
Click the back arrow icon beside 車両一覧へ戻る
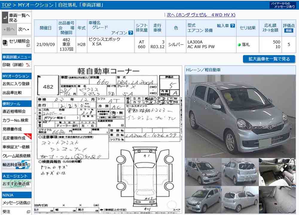pos(5,18)
